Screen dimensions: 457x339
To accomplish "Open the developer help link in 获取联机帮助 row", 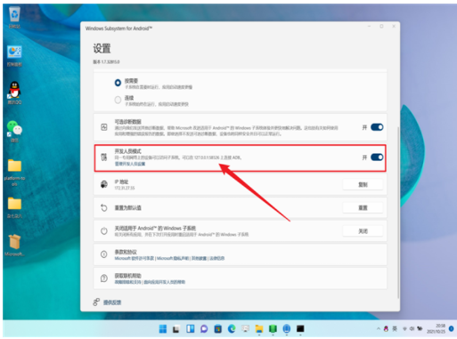I will (x=165, y=282).
